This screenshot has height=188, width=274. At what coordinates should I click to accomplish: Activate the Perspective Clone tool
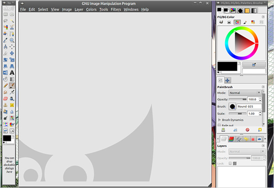pos(5,111)
